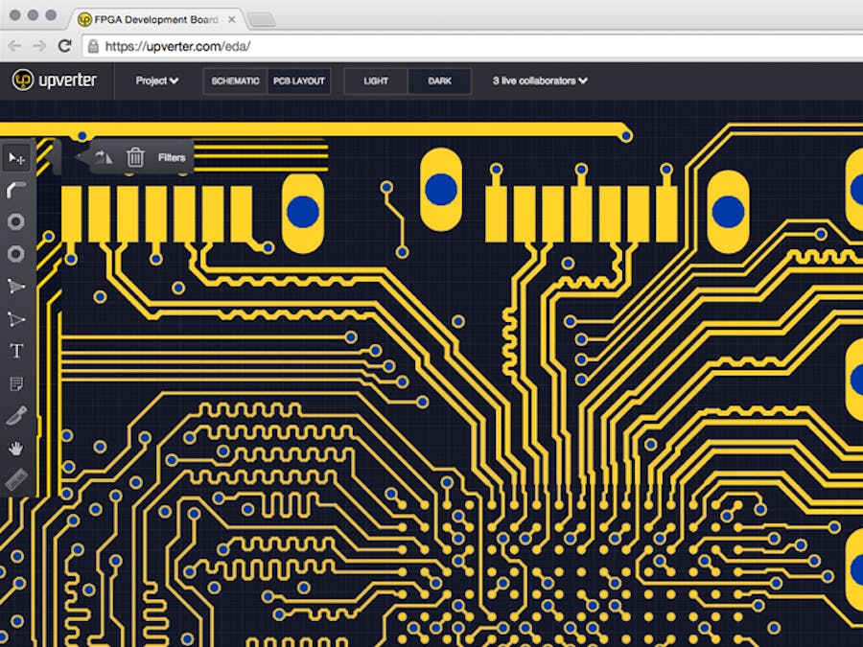Click the padlock icon in the address bar

pyautogui.click(x=94, y=46)
